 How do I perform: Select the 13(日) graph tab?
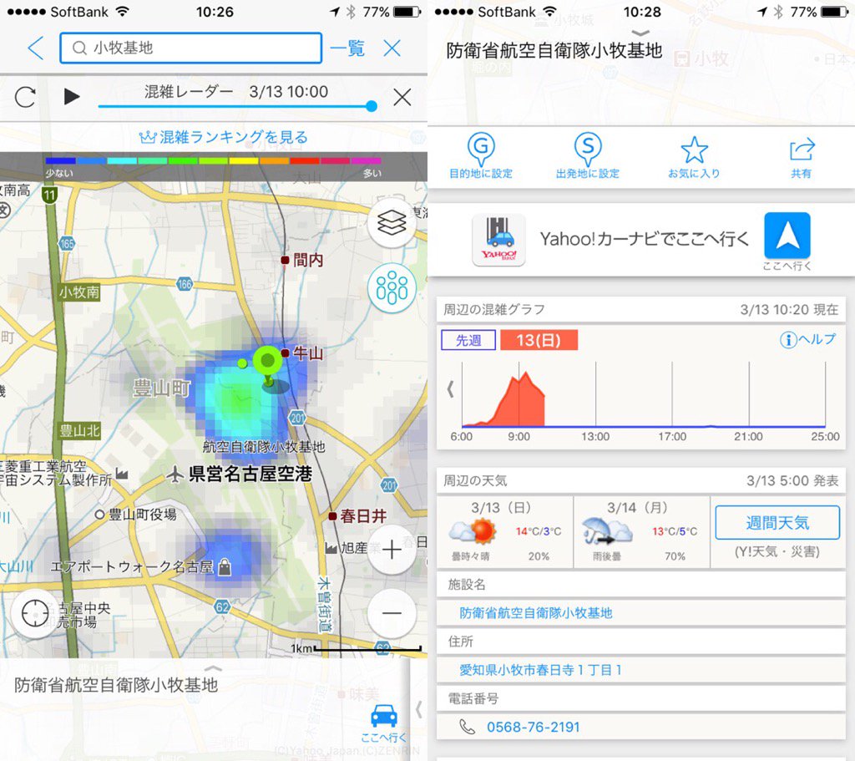539,341
